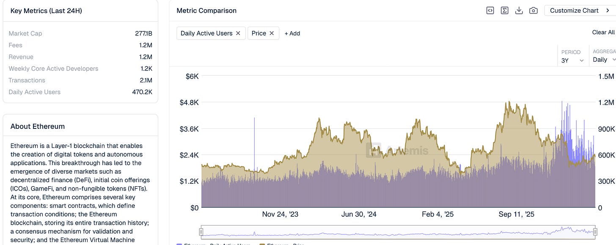Click the sigma formula icon
Screen dimensions: 616x245
(504, 11)
